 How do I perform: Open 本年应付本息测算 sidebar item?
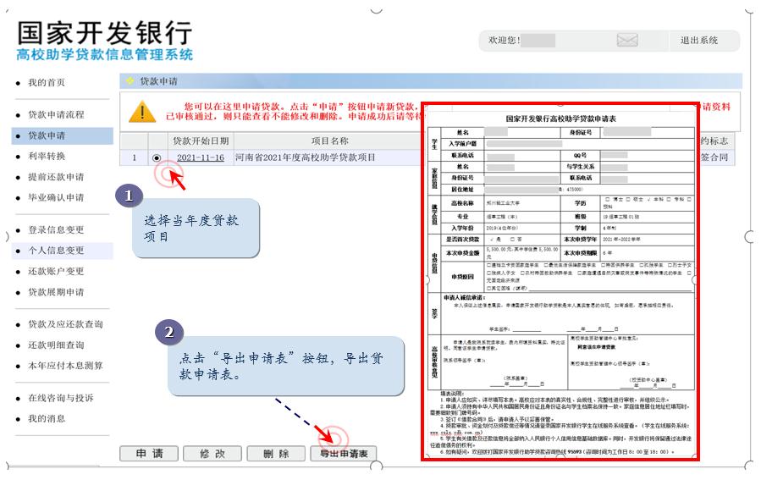click(65, 366)
